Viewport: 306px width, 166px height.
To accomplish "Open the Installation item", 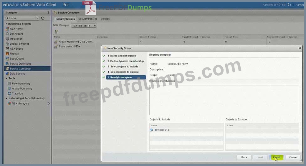I will 16,39.
